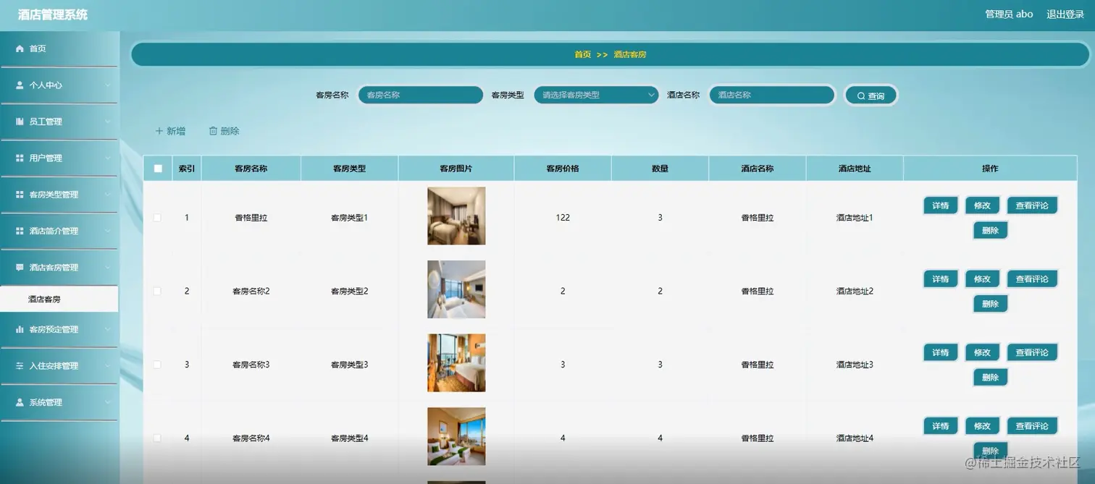Open the 首页 sidebar menu item

(x=59, y=48)
